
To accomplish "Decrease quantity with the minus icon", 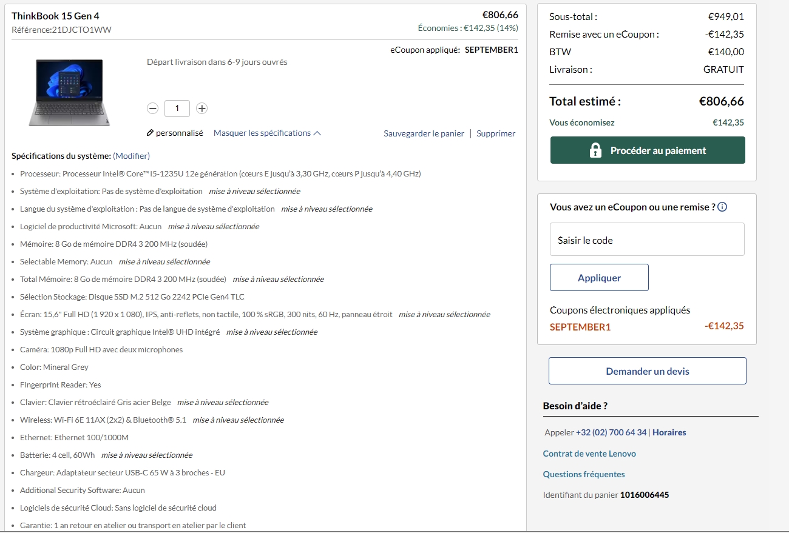I will click(153, 109).
